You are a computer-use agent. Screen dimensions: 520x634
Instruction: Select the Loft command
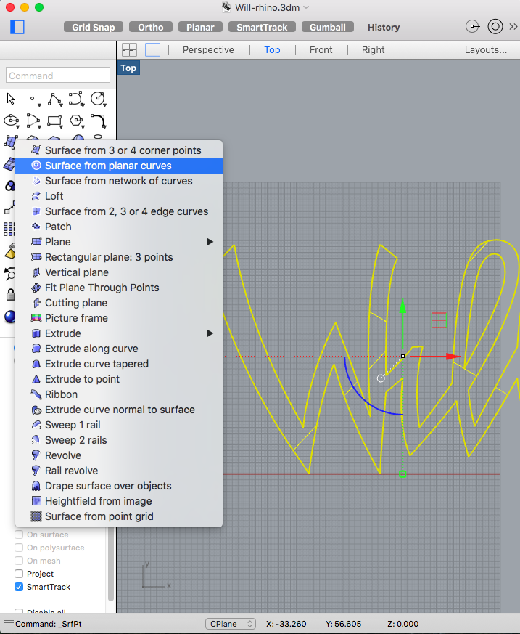(119, 196)
